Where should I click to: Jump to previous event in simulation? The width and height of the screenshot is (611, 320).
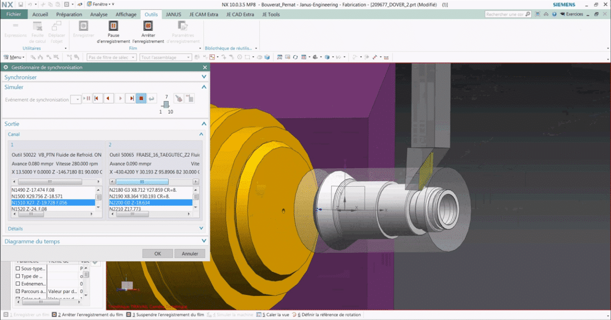click(x=98, y=99)
